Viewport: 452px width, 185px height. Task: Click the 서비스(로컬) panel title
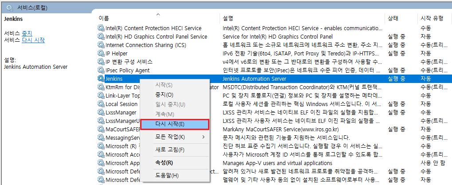(x=32, y=8)
